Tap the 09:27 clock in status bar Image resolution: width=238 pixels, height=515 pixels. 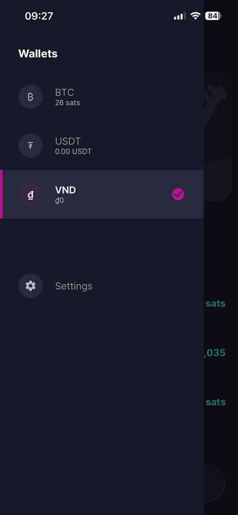coord(39,16)
